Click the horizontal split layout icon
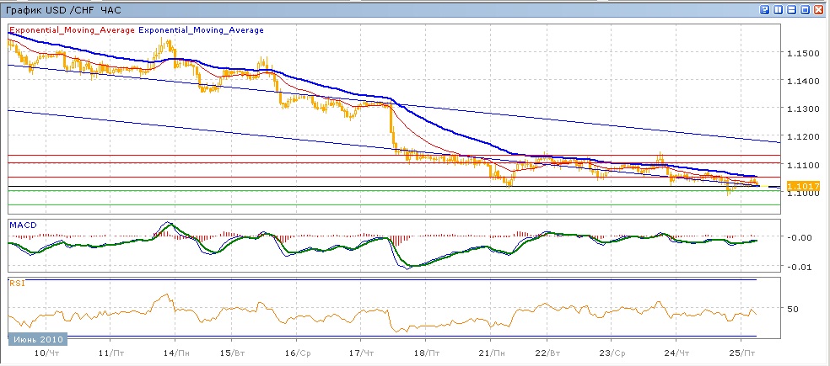Image resolution: width=830 pixels, height=366 pixels. click(x=792, y=9)
